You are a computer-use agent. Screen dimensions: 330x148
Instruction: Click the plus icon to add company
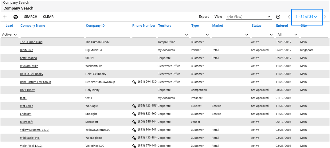[5, 17]
